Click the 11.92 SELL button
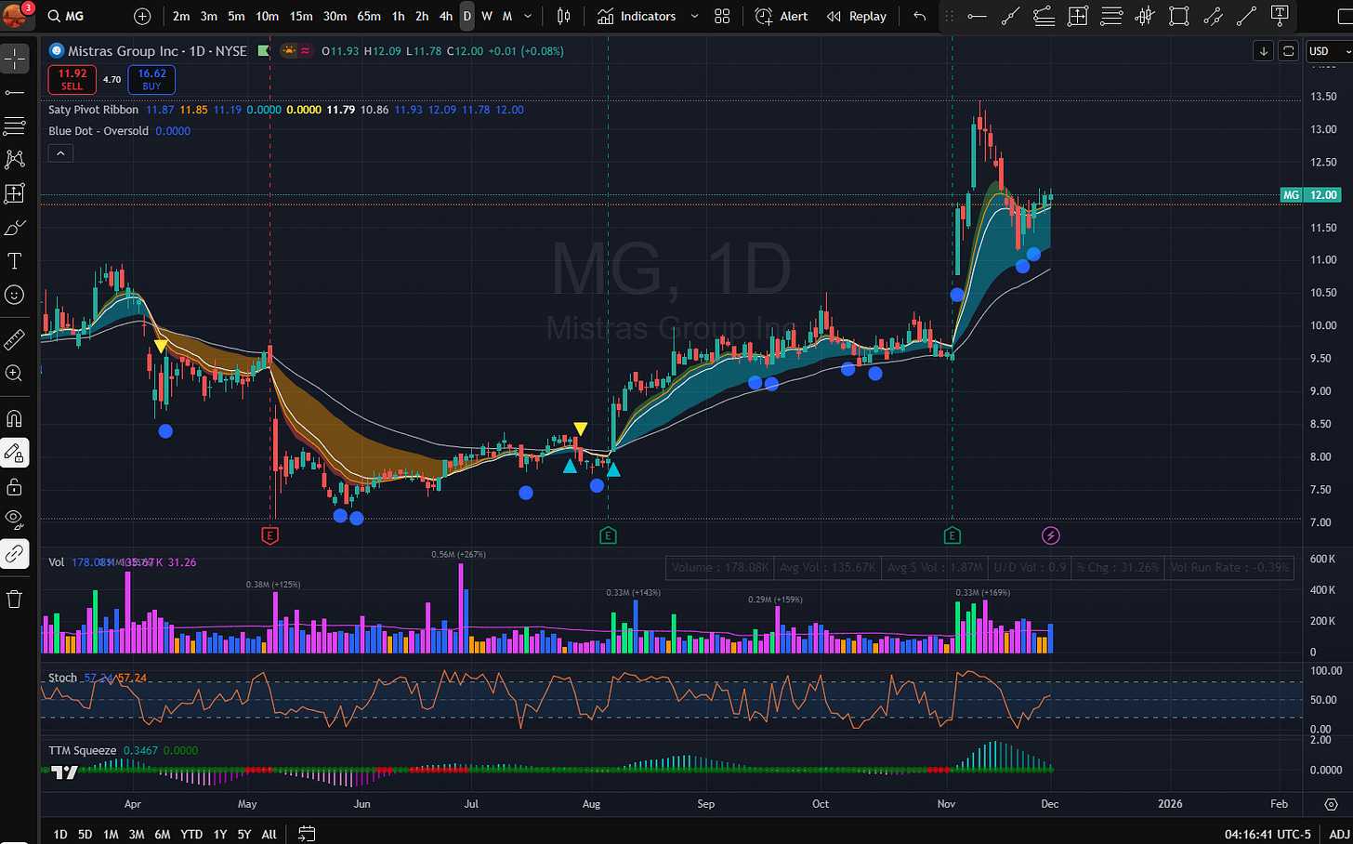This screenshot has width=1353, height=844. 72,80
